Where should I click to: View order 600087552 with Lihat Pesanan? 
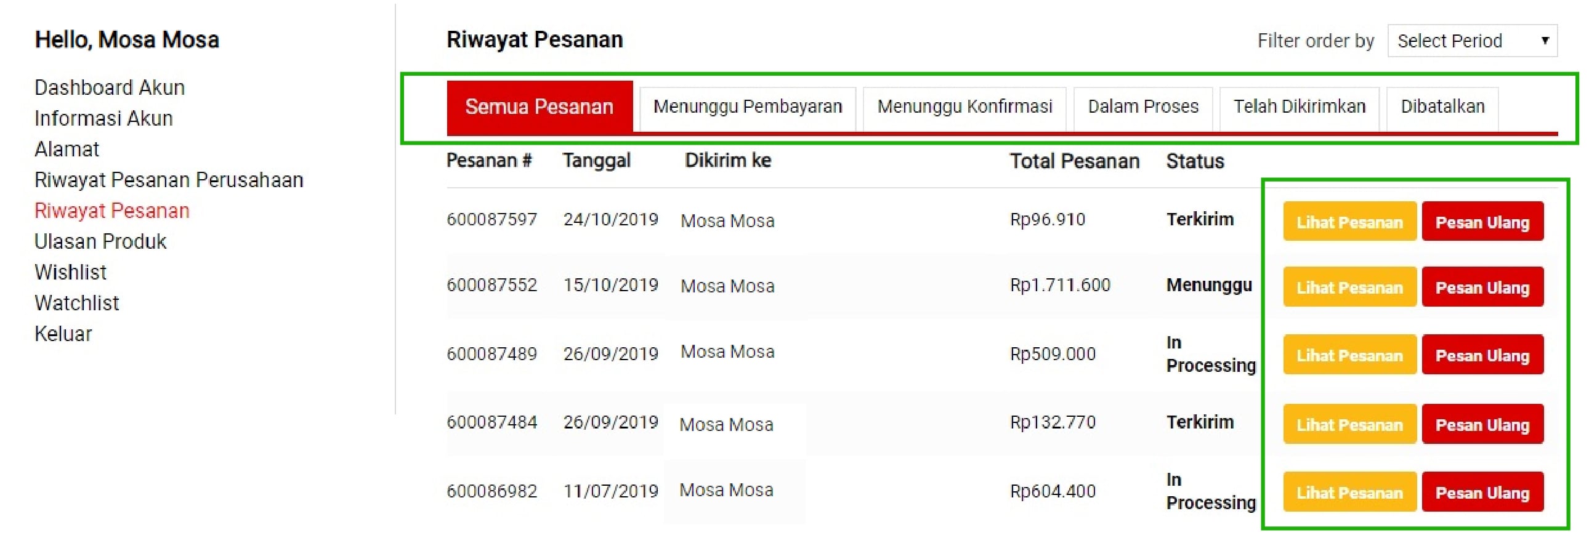1349,288
